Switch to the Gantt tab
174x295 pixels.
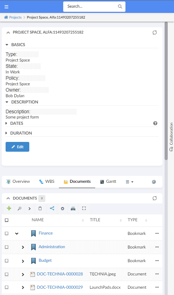[x=108, y=181]
